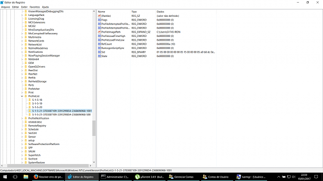This screenshot has height=181, width=323.
Task: Switch to the µTorrent taskbar window
Action: (x=149, y=177)
